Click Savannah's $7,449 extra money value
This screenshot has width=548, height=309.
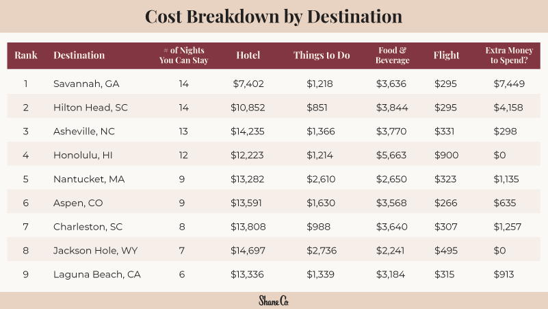tap(508, 84)
